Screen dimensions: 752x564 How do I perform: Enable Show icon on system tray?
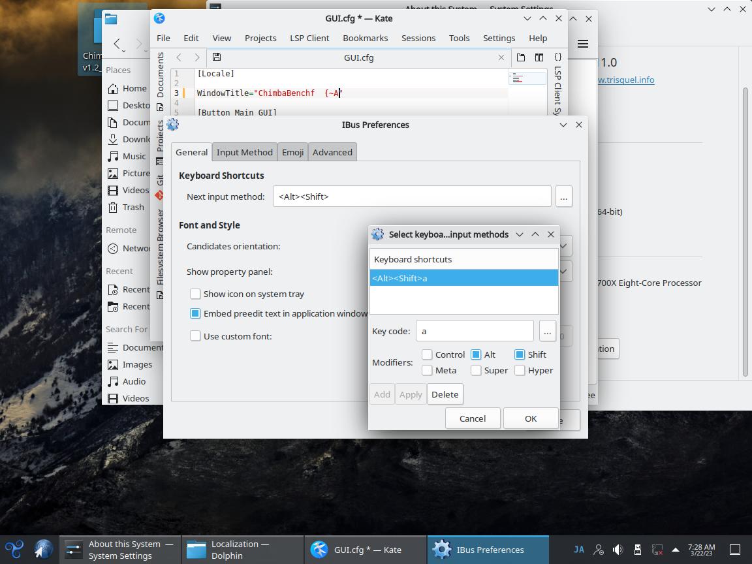click(x=195, y=294)
